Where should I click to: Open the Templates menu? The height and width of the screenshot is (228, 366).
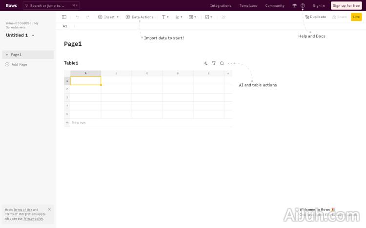pyautogui.click(x=248, y=6)
